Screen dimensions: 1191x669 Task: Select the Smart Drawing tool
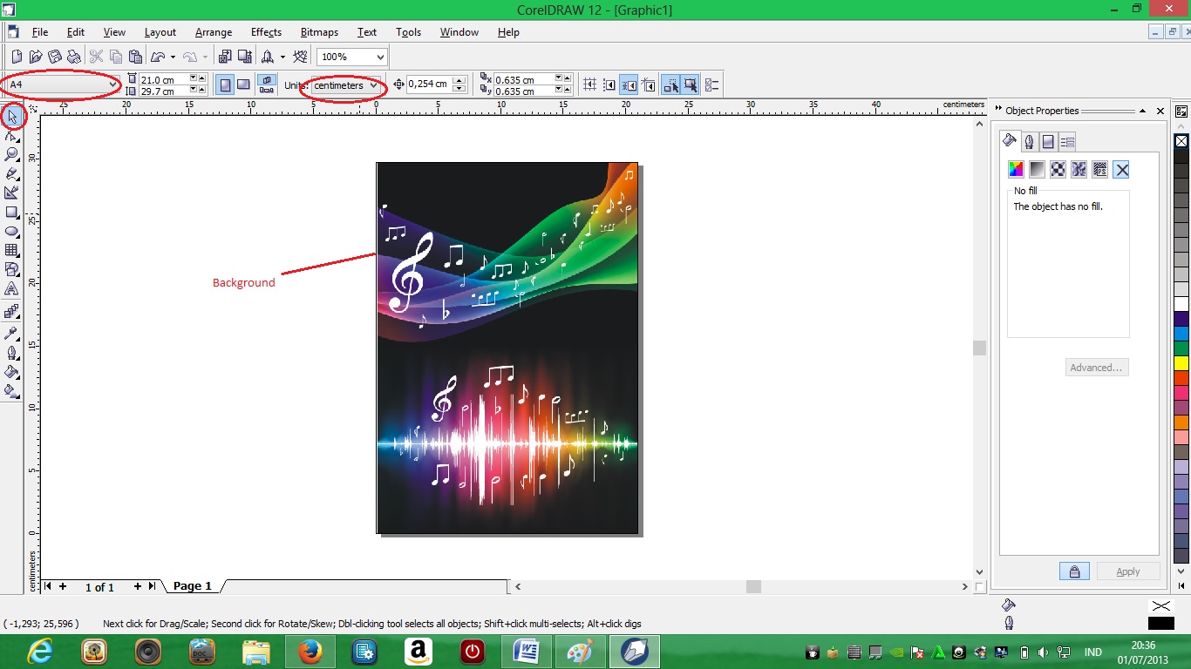pyautogui.click(x=12, y=193)
